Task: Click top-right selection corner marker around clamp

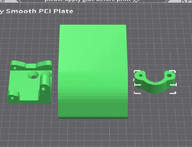Action: (x=173, y=72)
